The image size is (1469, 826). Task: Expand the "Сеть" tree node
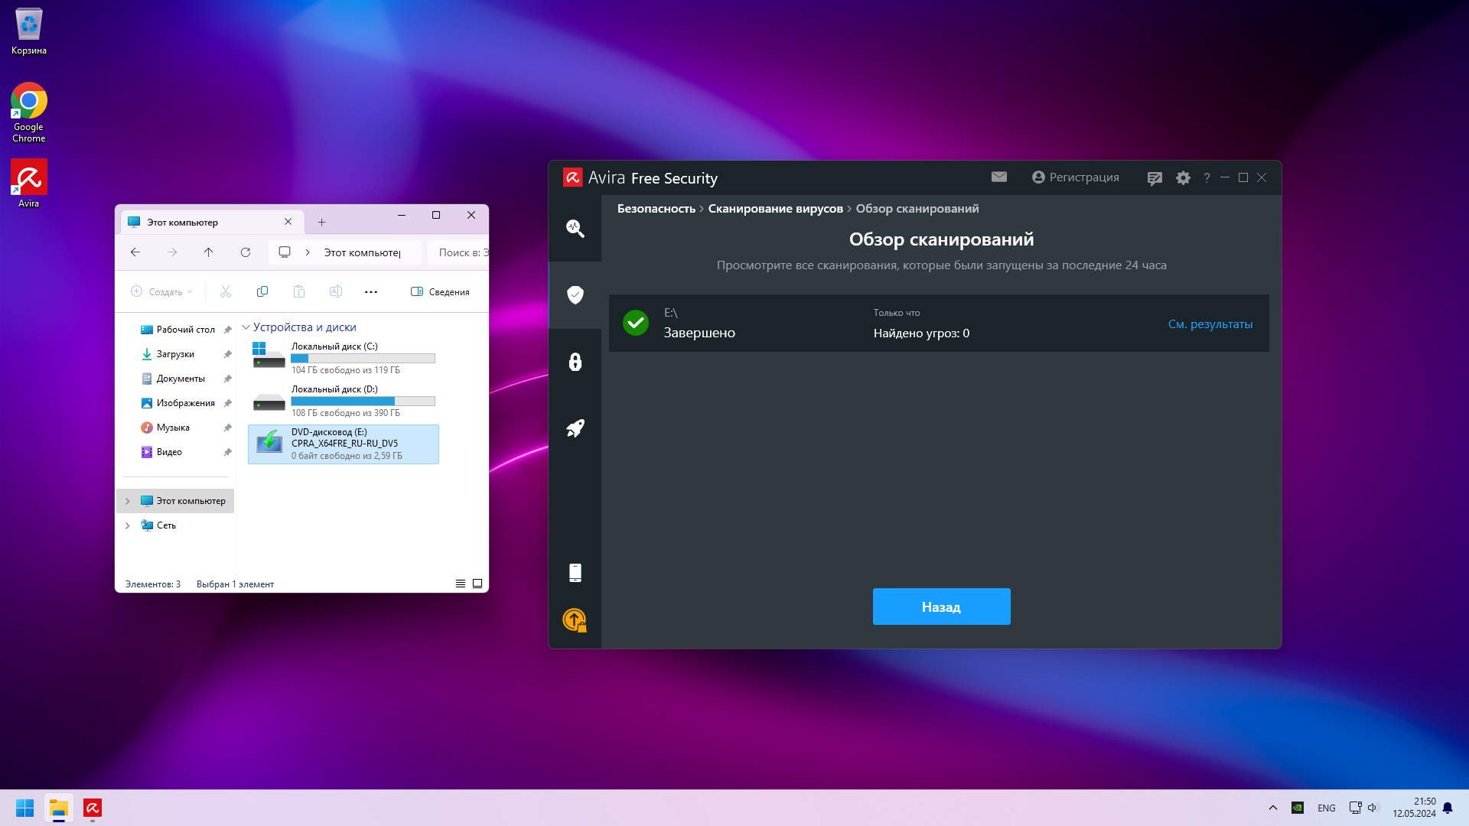(x=128, y=525)
